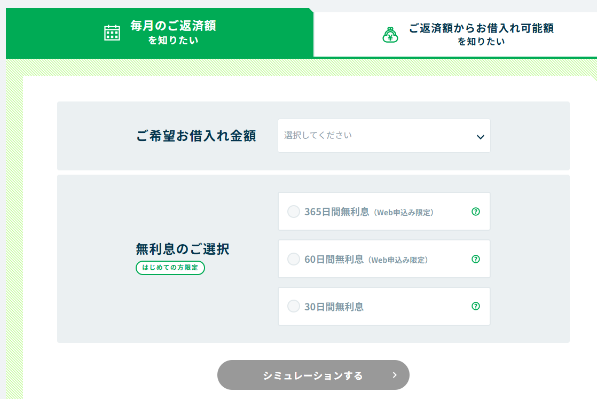Screen dimensions: 597x399
Task: Click the はじめての方限定 badge
Action: pos(170,268)
